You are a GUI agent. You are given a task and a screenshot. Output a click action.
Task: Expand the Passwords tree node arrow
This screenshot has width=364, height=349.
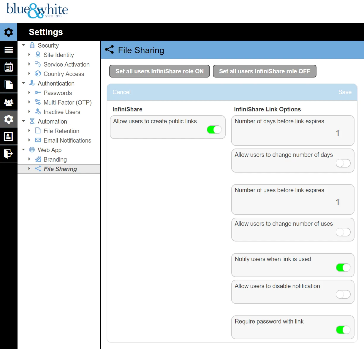pos(29,93)
